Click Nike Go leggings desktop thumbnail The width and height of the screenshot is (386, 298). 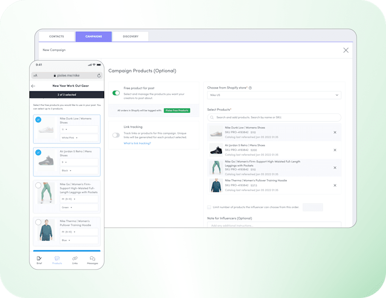coord(216,168)
